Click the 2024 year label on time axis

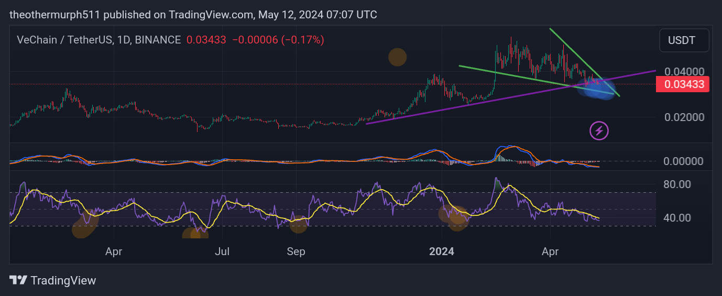(x=442, y=251)
